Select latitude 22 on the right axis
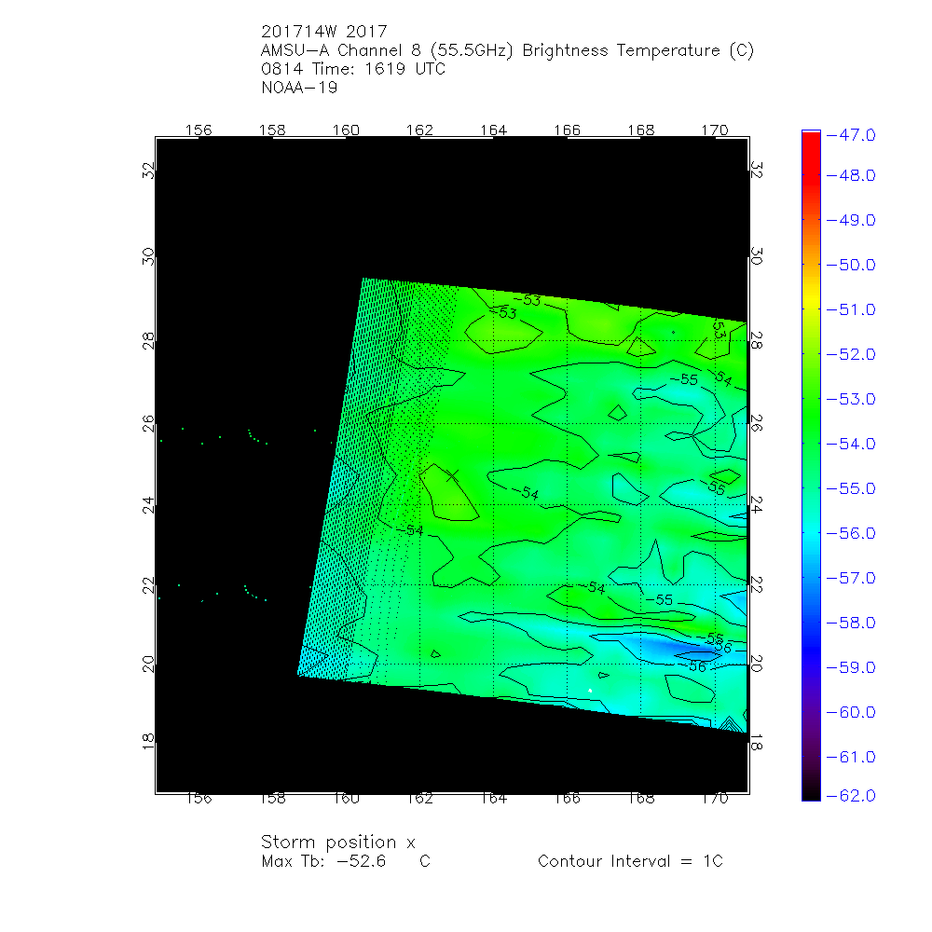 [756, 585]
